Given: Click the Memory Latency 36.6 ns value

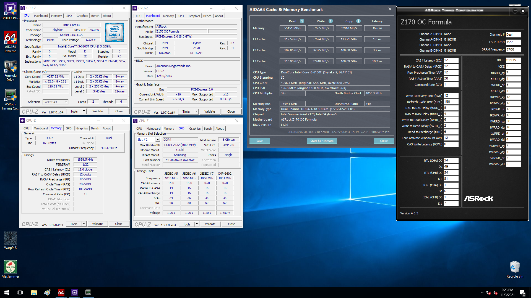Looking at the screenshot, I should (x=377, y=28).
